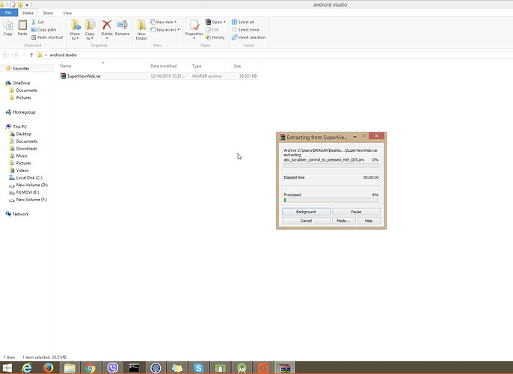The height and width of the screenshot is (374, 513).
Task: Select the SuperViewWeb.rar file
Action: 159,76
